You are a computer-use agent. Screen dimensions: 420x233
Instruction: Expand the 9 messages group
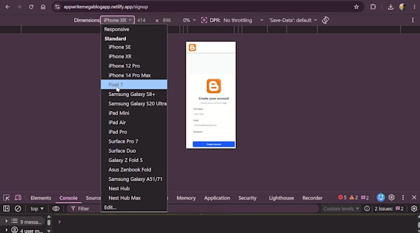[x=6, y=221]
